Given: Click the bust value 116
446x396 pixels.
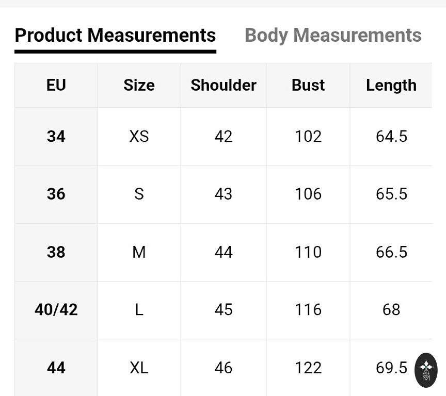Looking at the screenshot, I should point(308,309).
